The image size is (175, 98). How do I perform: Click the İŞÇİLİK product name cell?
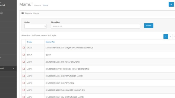48,55
